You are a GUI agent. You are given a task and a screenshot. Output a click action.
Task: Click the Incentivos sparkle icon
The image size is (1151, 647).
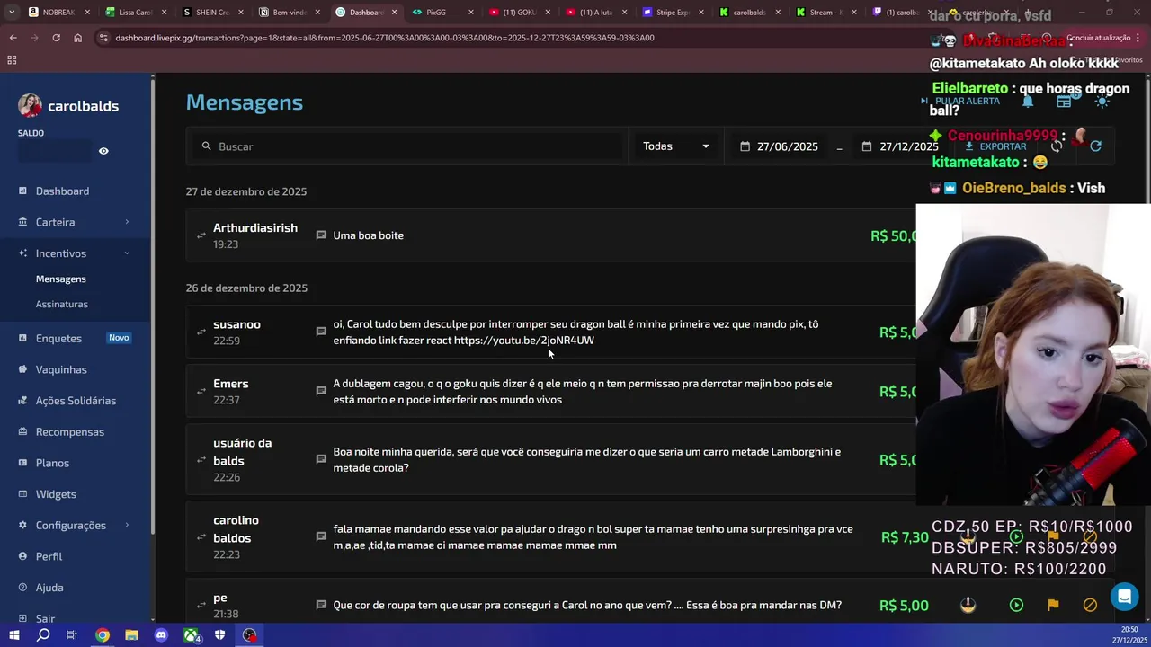coord(22,253)
